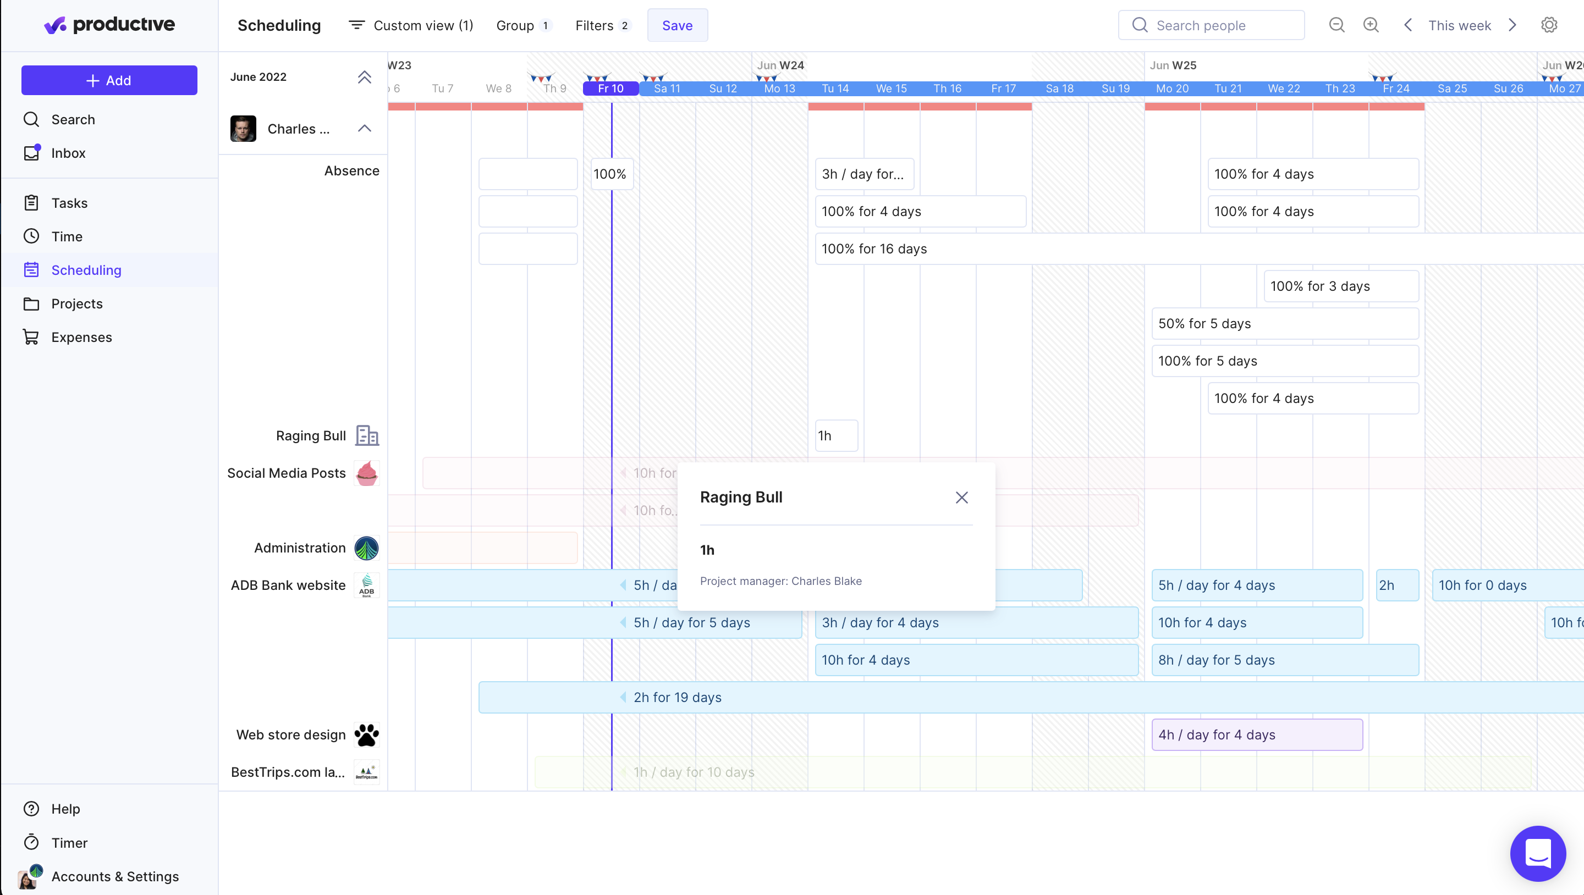Open the Custom view (1) dropdown
This screenshot has height=895, width=1584.
[x=411, y=25]
